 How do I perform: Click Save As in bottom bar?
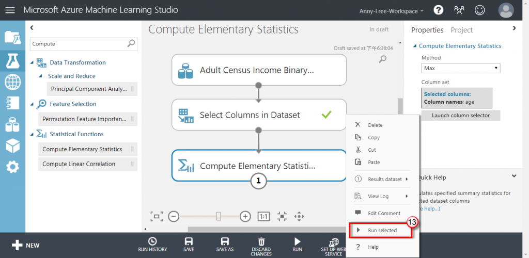pyautogui.click(x=225, y=245)
